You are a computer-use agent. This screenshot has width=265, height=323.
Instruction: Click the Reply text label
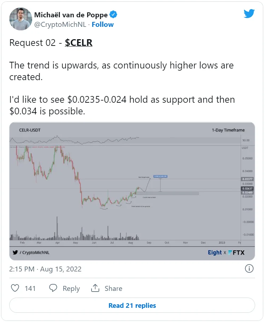(x=71, y=288)
